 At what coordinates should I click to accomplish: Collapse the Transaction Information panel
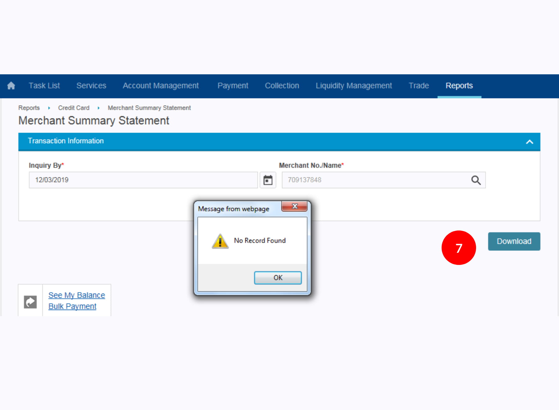point(529,142)
